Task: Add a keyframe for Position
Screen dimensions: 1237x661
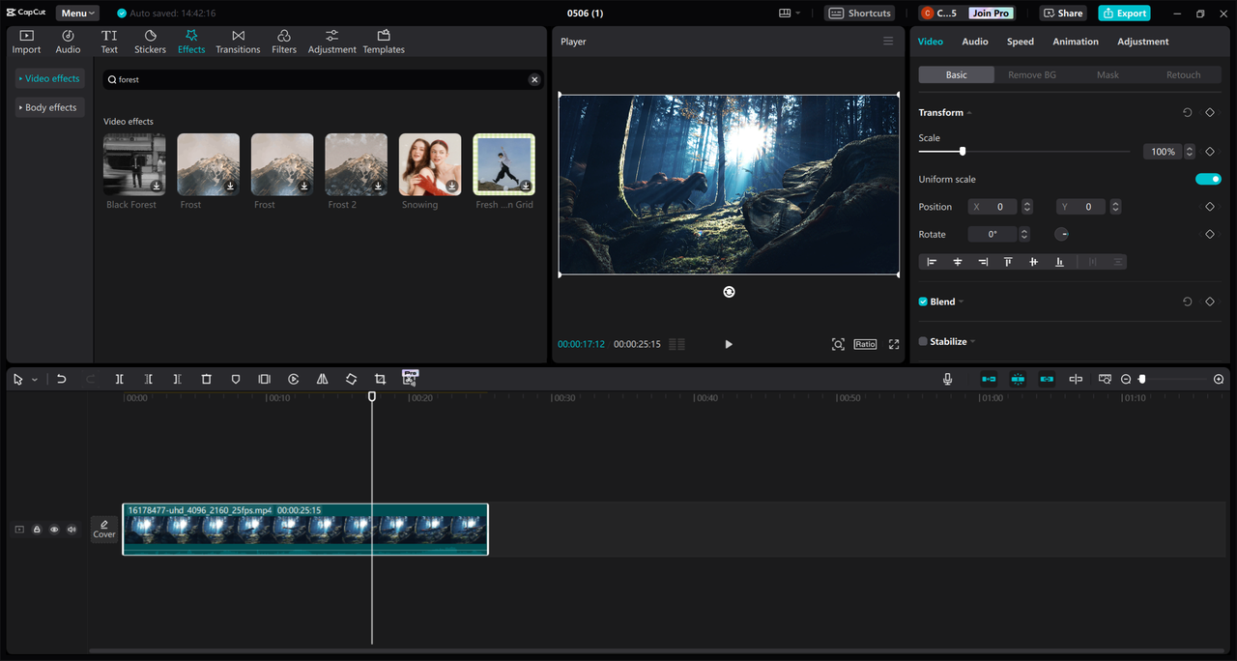Action: point(1210,207)
